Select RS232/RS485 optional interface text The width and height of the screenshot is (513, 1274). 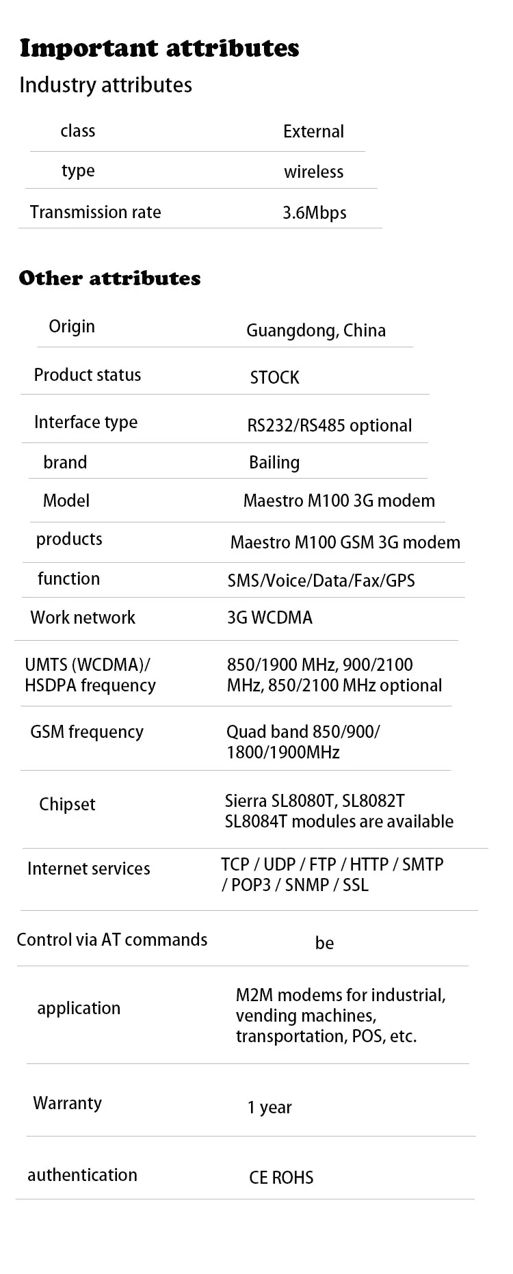tap(329, 426)
